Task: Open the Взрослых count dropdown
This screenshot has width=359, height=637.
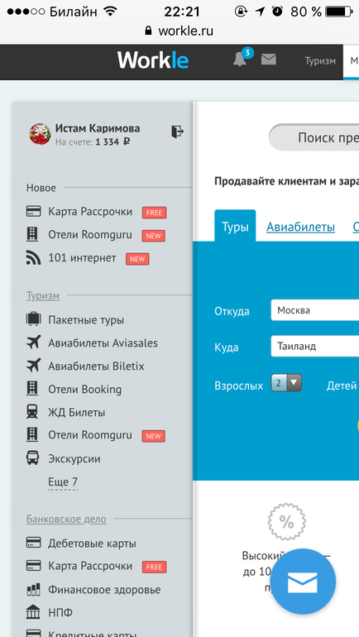Action: (x=286, y=383)
